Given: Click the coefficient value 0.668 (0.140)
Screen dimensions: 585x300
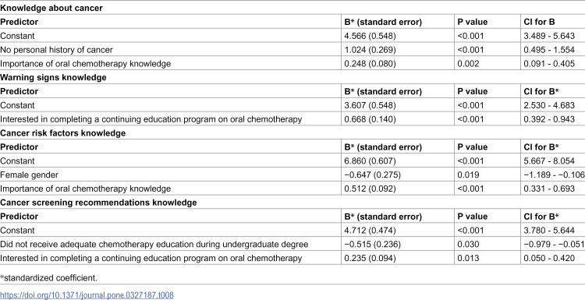Looking at the screenshot, I should point(370,119).
